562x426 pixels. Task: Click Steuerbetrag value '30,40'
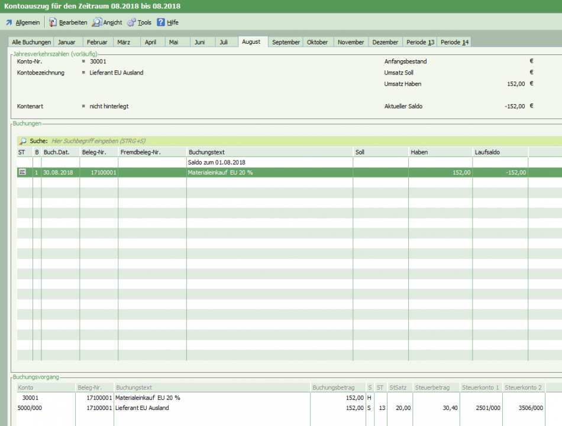tap(450, 408)
